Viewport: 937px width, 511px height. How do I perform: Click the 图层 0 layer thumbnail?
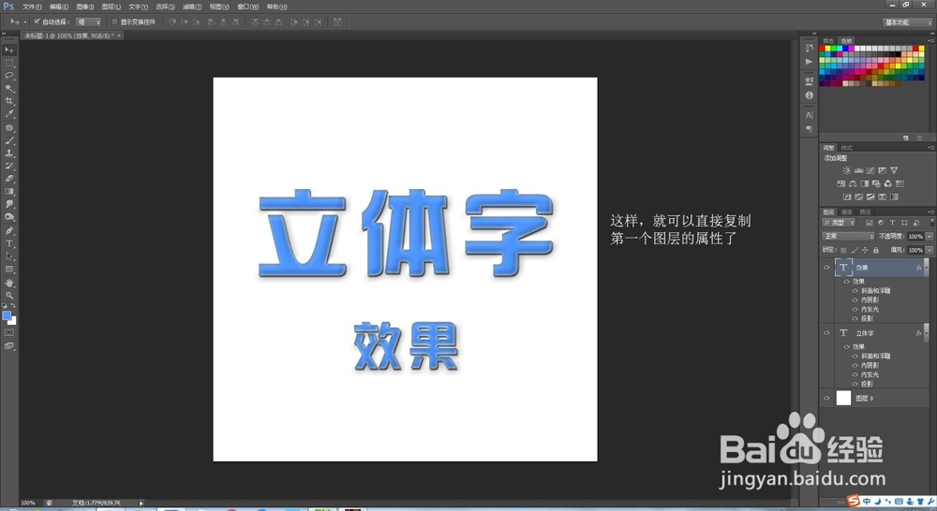pos(843,398)
